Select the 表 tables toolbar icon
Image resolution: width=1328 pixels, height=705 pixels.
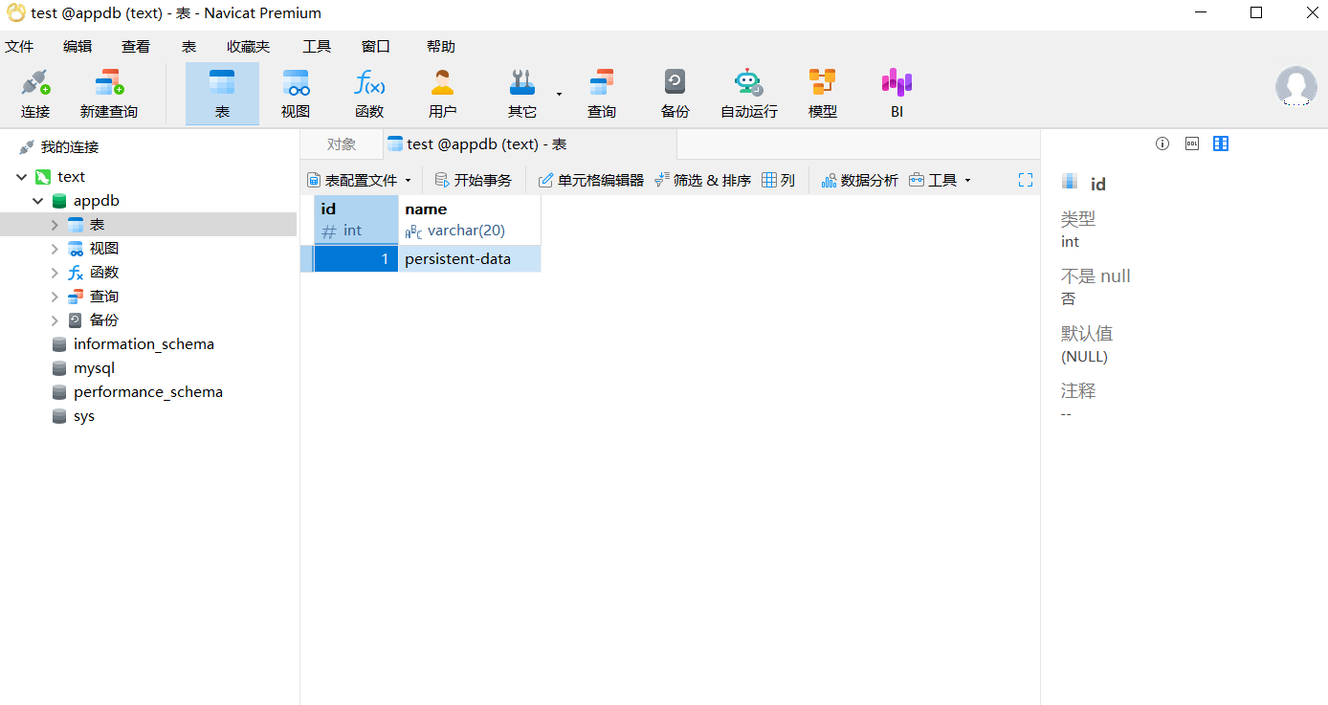coord(222,94)
